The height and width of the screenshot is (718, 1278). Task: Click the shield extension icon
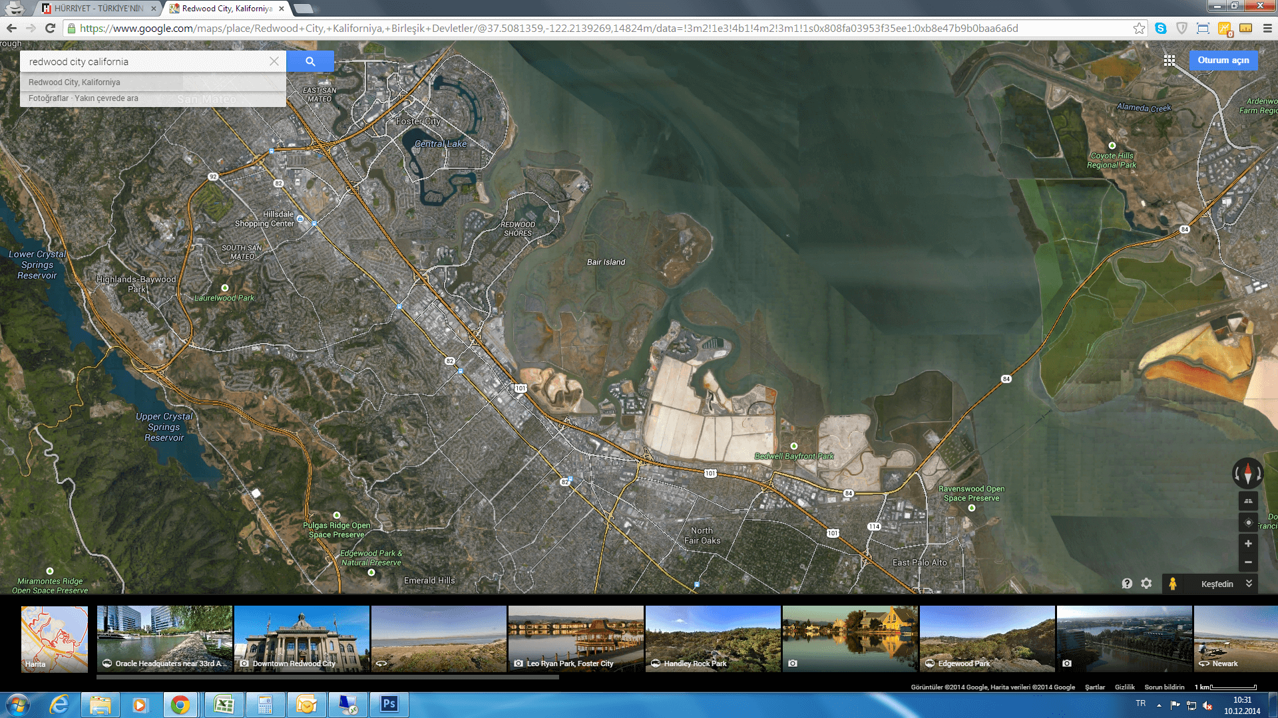1181,28
